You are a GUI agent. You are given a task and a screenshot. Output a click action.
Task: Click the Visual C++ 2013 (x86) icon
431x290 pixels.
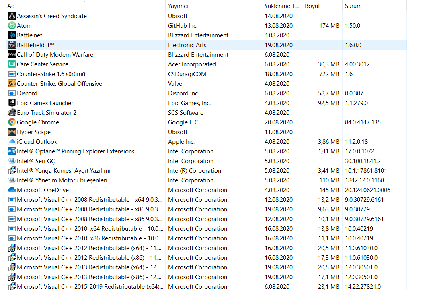[12, 277]
